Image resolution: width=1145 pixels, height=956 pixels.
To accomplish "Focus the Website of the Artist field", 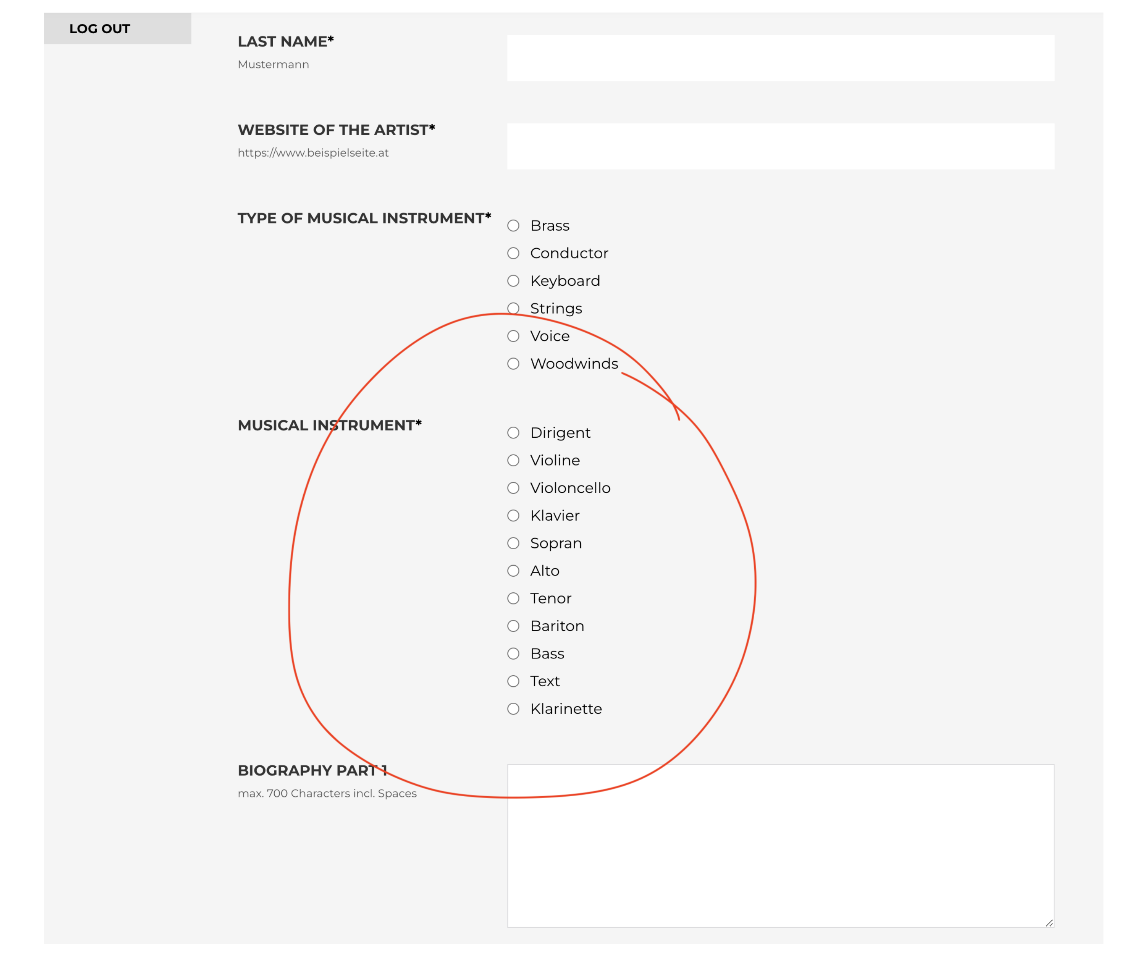I will point(780,146).
